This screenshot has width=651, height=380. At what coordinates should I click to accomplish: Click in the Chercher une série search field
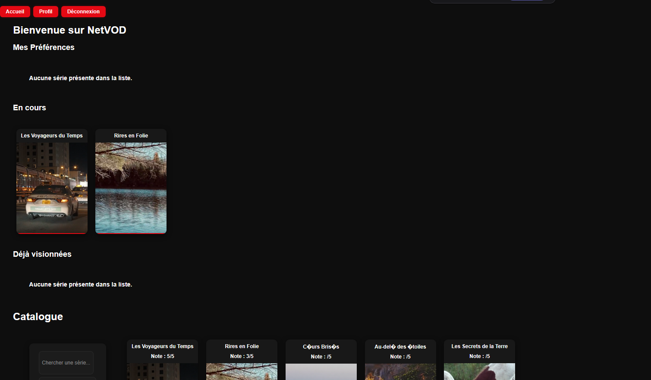(x=66, y=363)
